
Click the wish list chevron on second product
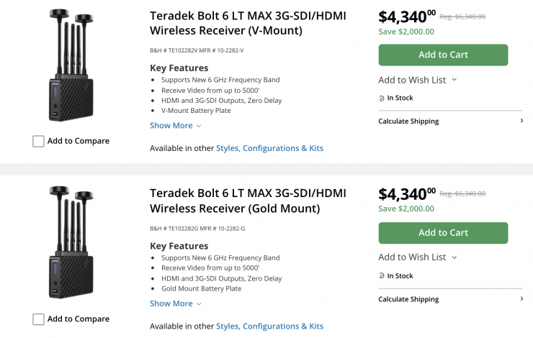click(454, 257)
